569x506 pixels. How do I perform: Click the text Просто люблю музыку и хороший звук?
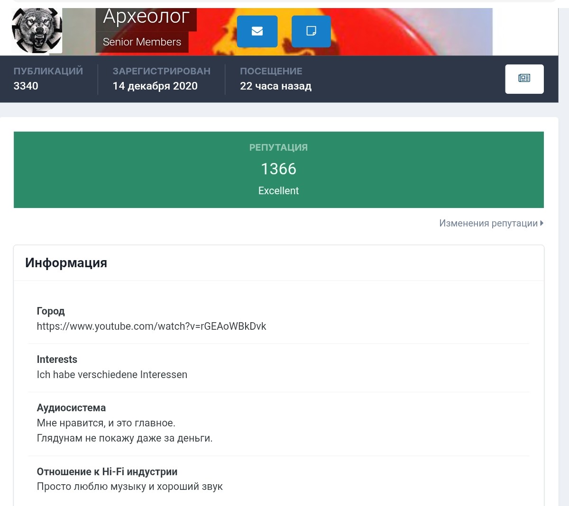129,487
